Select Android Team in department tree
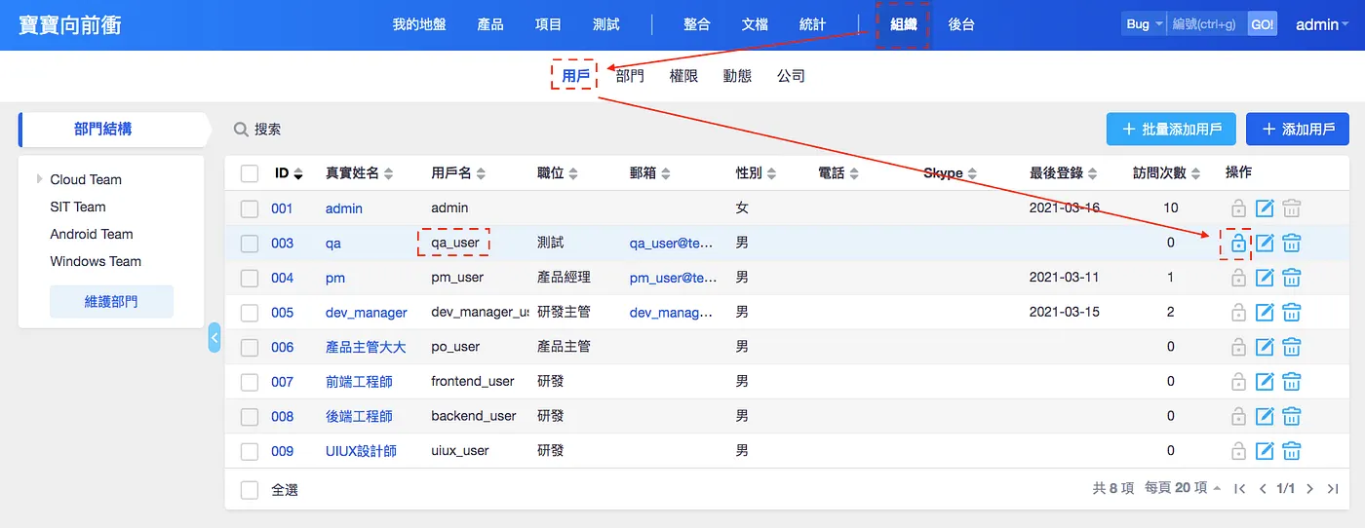The image size is (1365, 528). click(x=92, y=234)
